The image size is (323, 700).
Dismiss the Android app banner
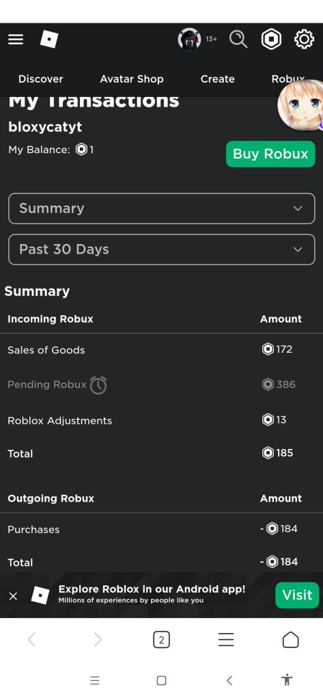[14, 595]
